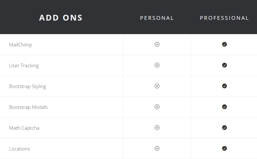Viewport: 257px width, 159px height.
Task: Click Math Captcha Professional checkmark icon
Action: coord(224,128)
